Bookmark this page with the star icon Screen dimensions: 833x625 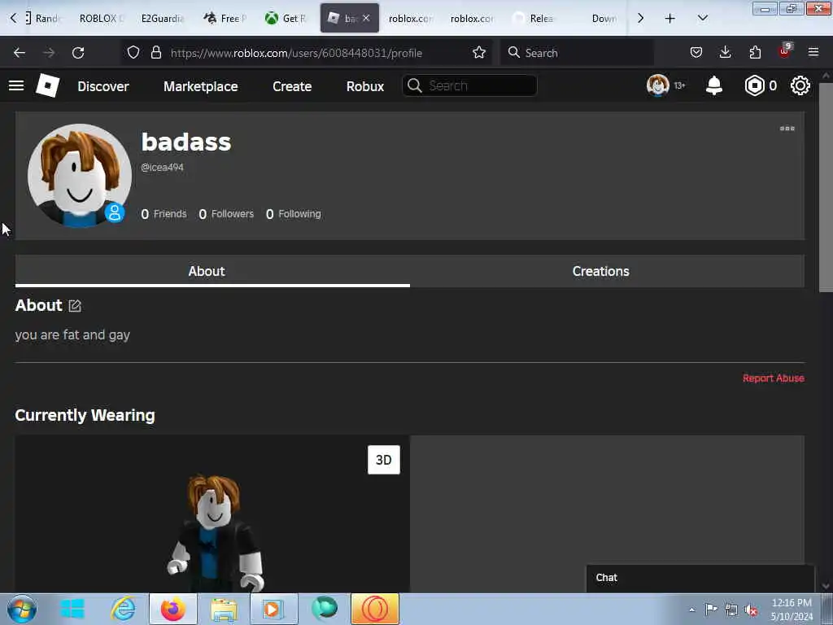pos(479,53)
